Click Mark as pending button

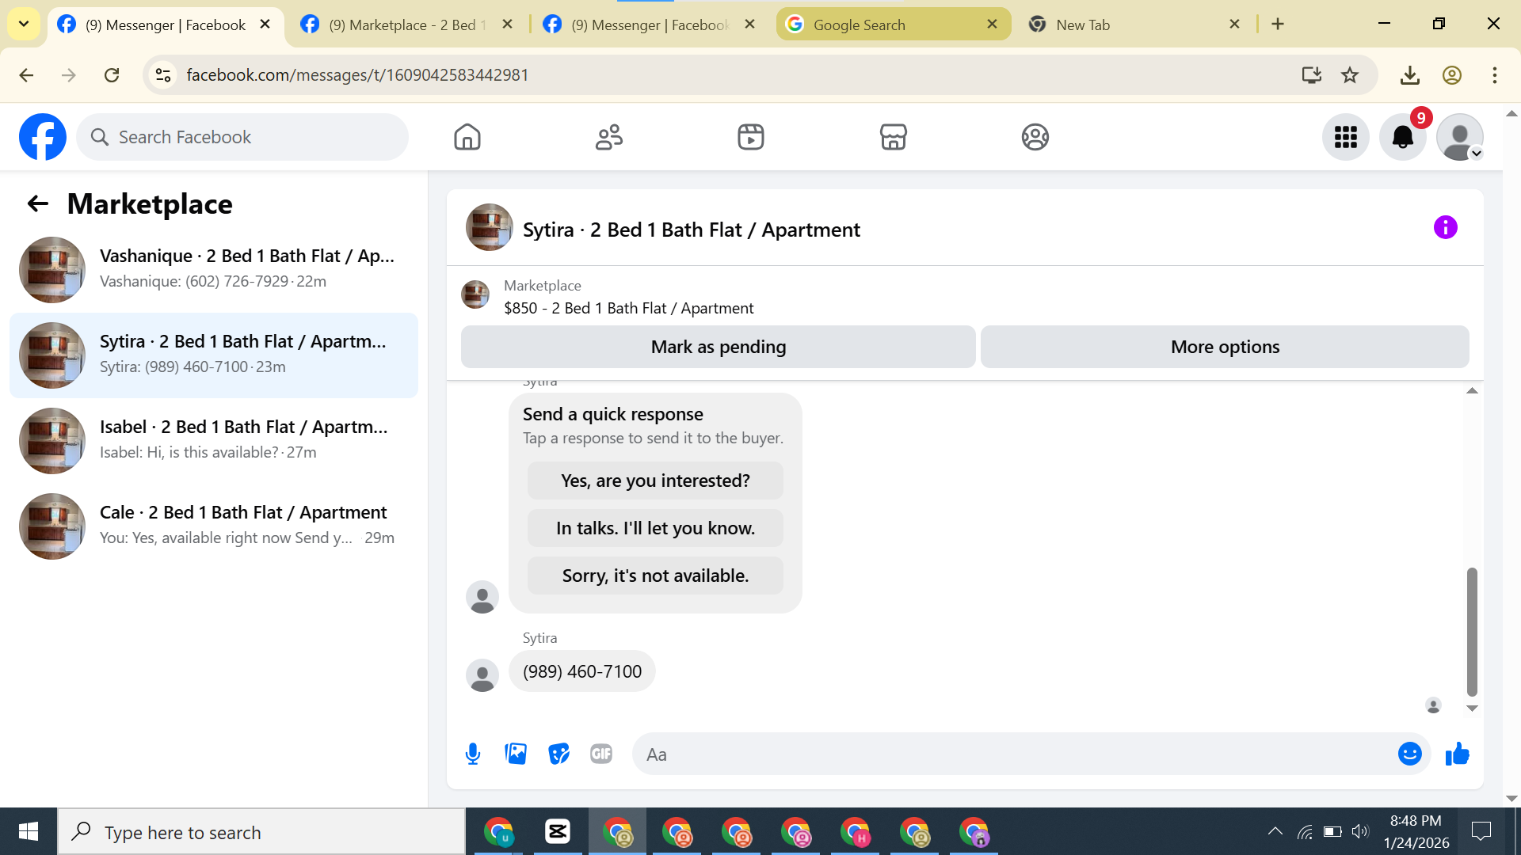coord(718,347)
